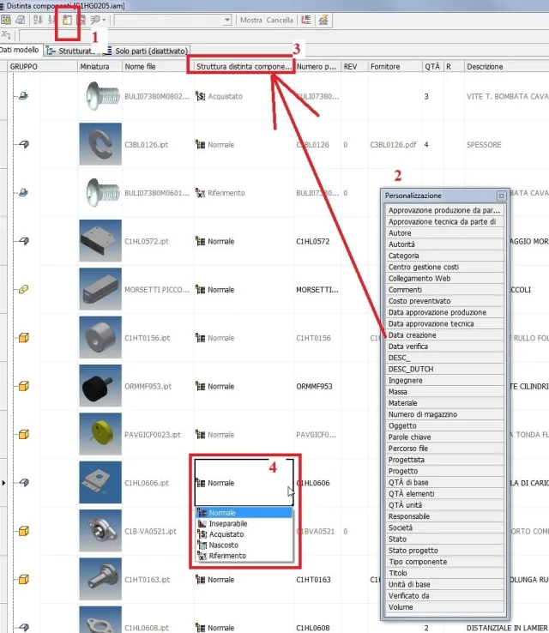Click the alphabetical sort items icon
This screenshot has height=633, width=549.
38,20
